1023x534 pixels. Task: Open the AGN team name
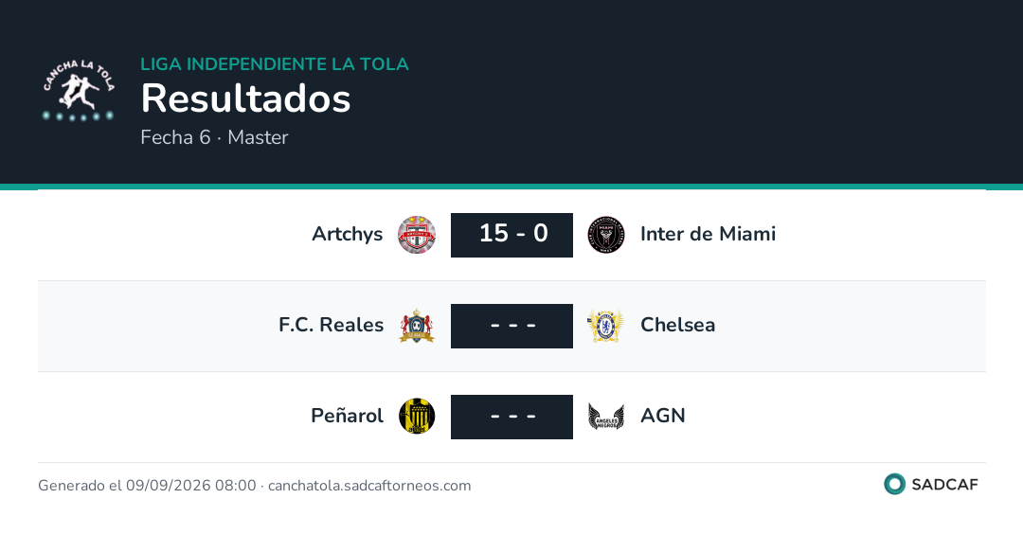click(x=663, y=416)
